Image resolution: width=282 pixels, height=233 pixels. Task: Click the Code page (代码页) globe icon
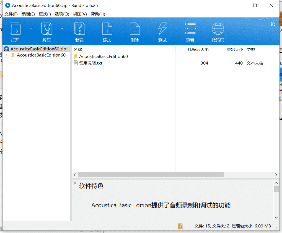pyautogui.click(x=218, y=29)
